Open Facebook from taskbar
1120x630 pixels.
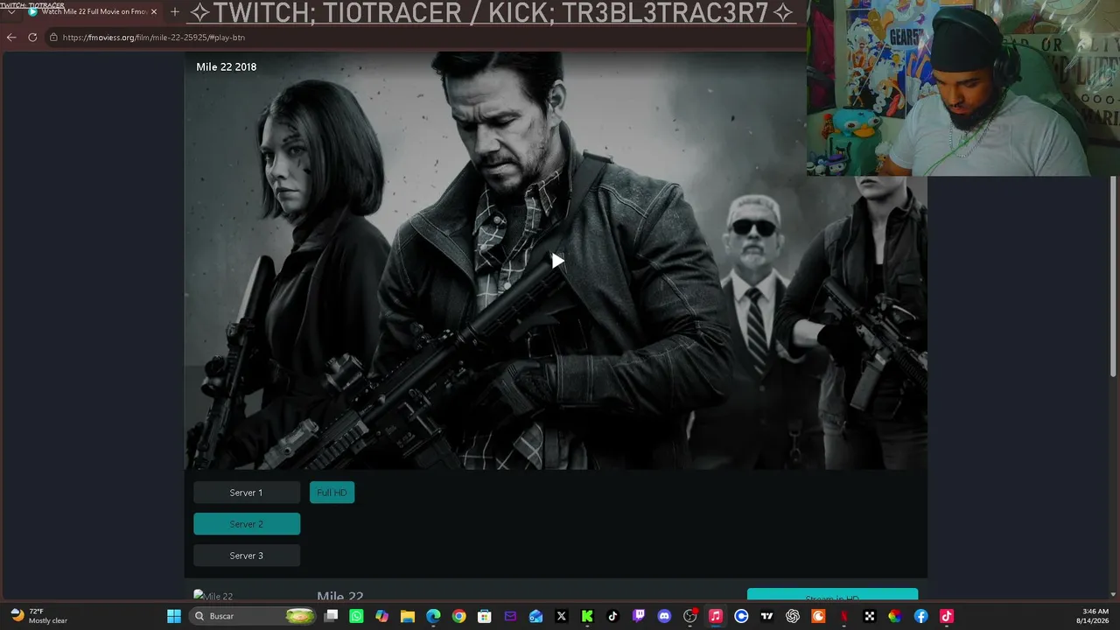click(x=920, y=616)
